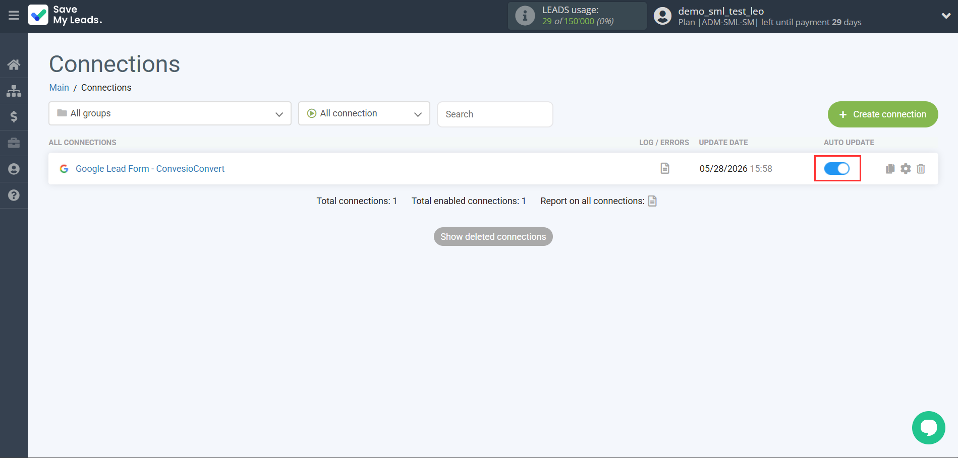The width and height of the screenshot is (958, 458).
Task: Click update date 05/28/2026 15:58
Action: pyautogui.click(x=736, y=169)
